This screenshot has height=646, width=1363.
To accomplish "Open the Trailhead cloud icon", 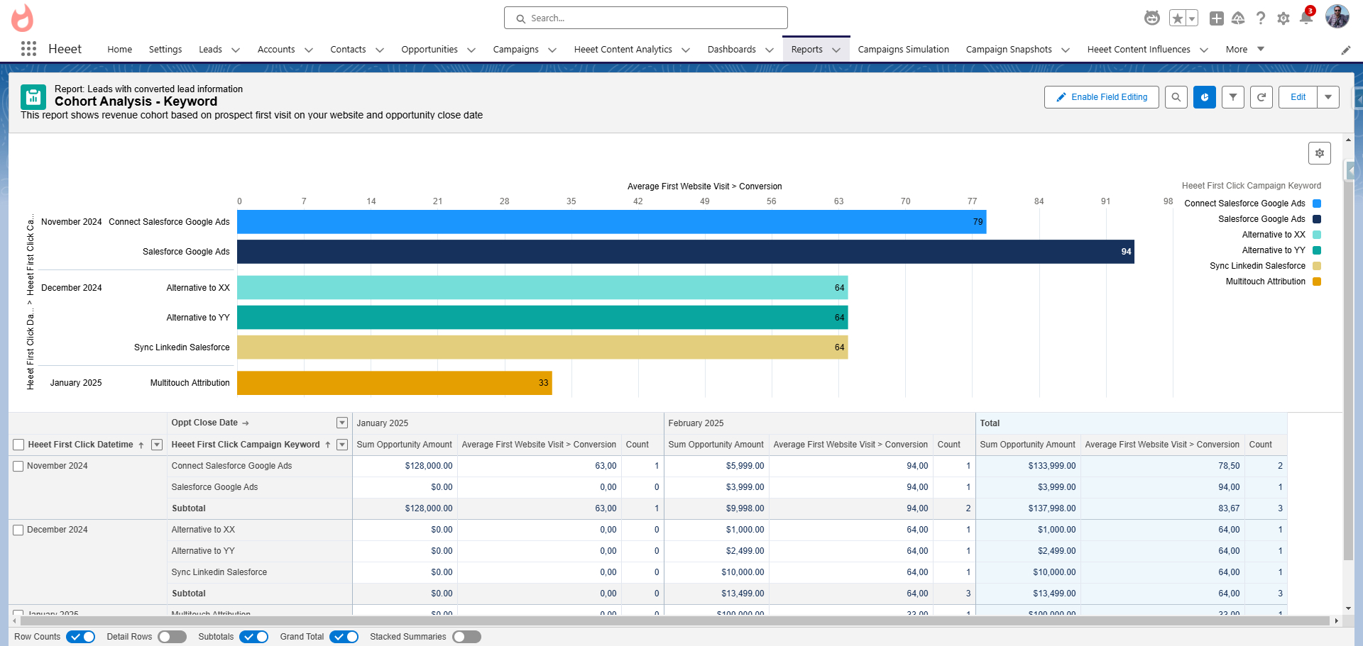I will pos(1238,18).
